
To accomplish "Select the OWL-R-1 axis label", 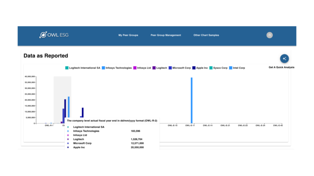I will pos(49,125).
